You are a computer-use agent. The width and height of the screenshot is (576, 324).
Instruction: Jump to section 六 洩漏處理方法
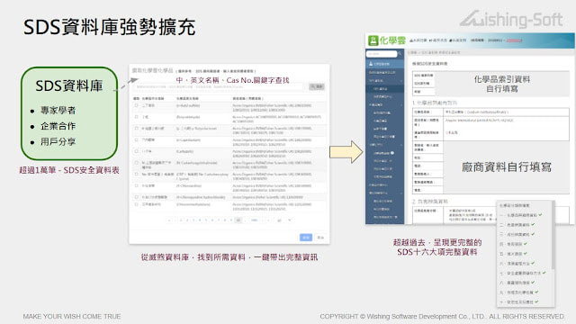click(517, 264)
